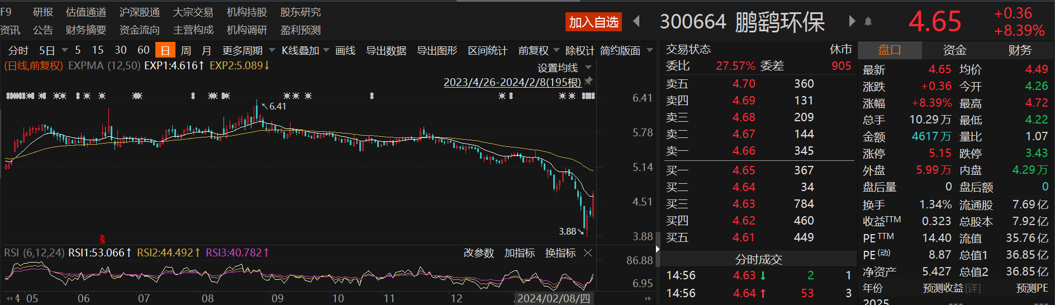Click the 导出数据 export button
Viewport: 1055px width, 305px height.
point(386,50)
